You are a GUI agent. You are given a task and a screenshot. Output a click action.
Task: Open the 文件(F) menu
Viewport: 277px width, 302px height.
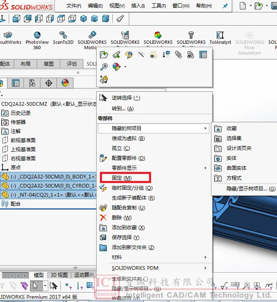[74, 6]
